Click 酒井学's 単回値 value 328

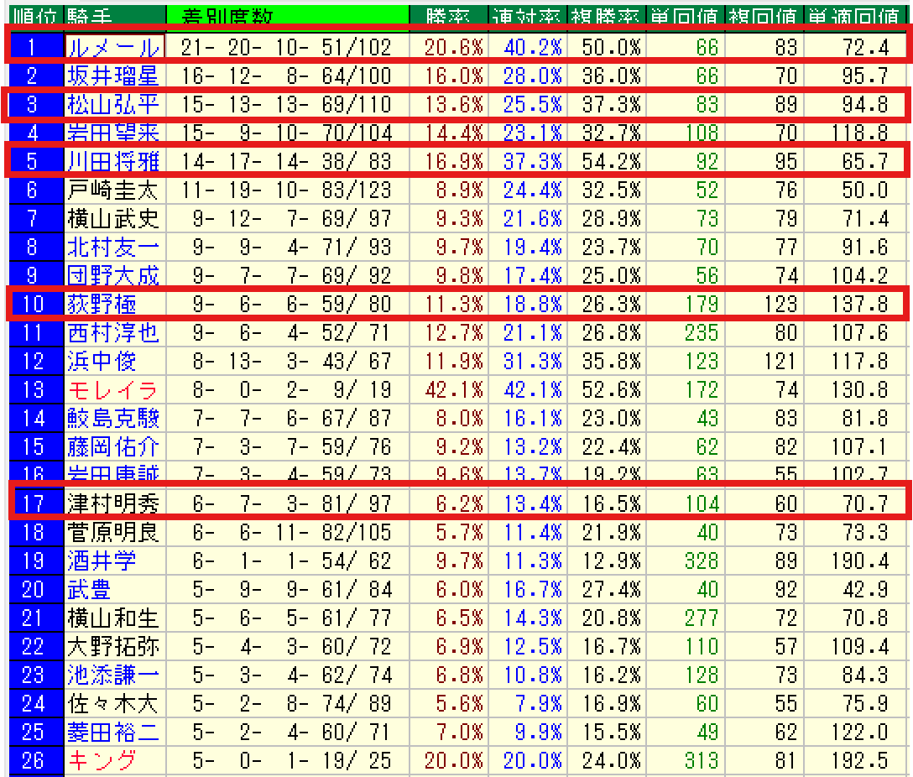point(702,561)
